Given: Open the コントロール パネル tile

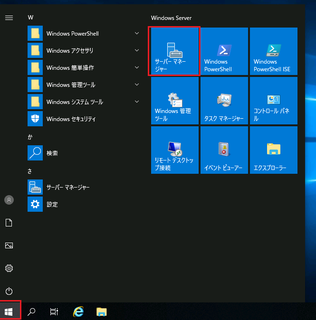Looking at the screenshot, I should click(273, 101).
